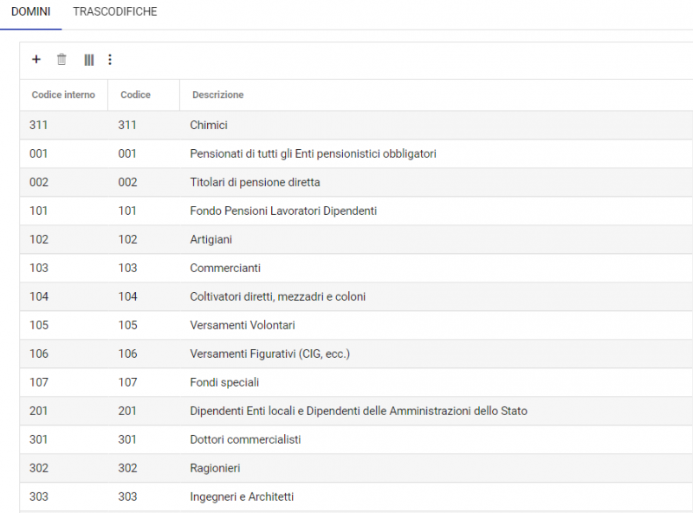The image size is (693, 513).
Task: Select the Dottori commercialisti row
Action: click(245, 440)
